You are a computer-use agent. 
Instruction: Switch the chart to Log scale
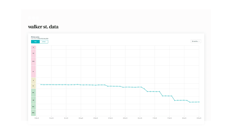[x=35, y=42]
